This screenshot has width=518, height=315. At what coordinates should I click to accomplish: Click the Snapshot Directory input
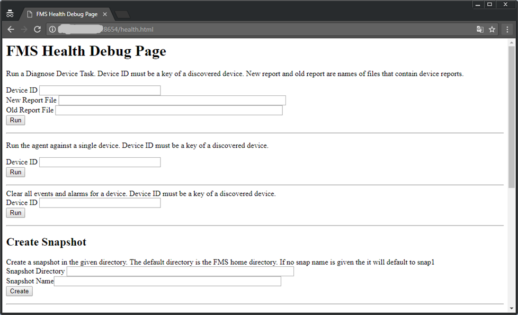tap(180, 271)
